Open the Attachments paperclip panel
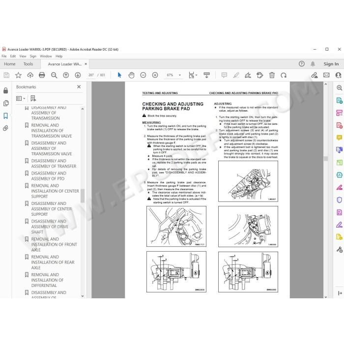 click(x=6, y=128)
